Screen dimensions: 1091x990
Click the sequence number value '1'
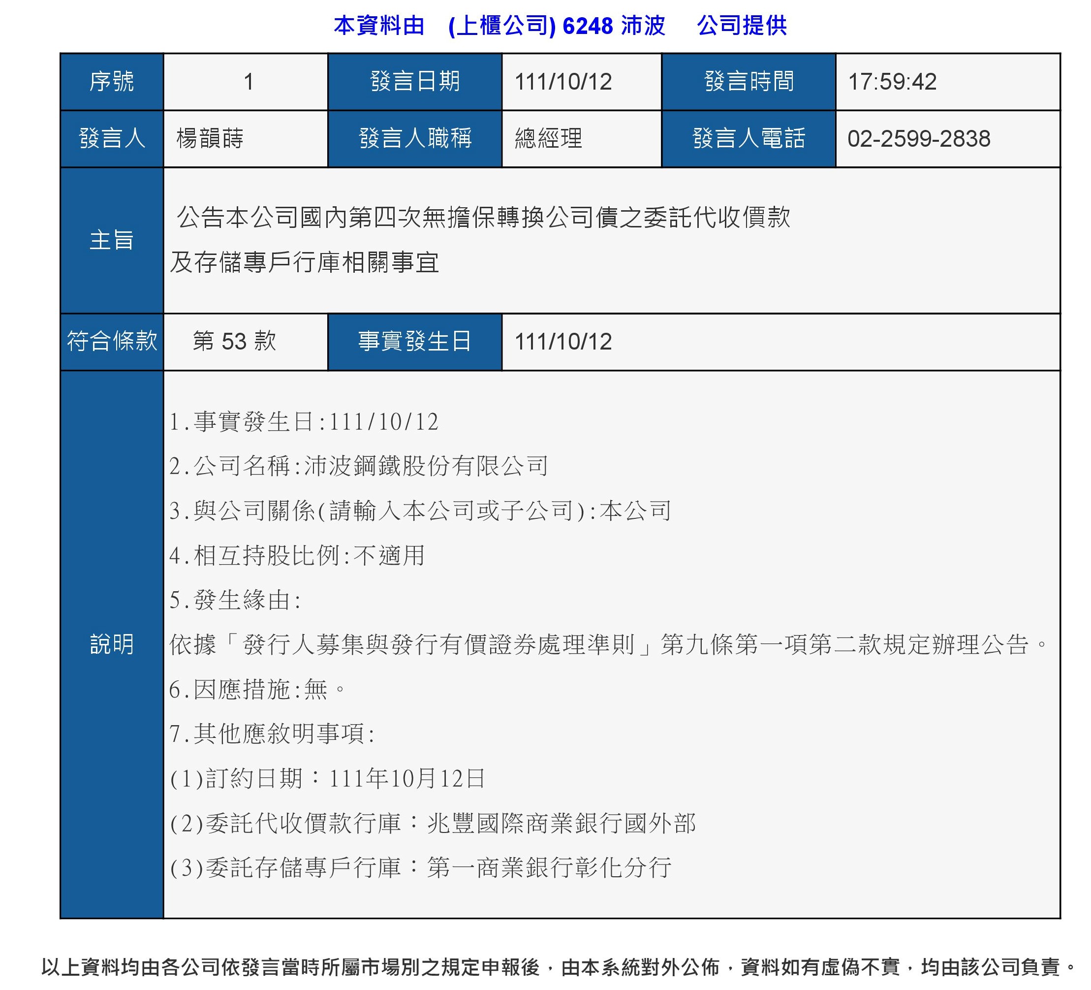249,82
